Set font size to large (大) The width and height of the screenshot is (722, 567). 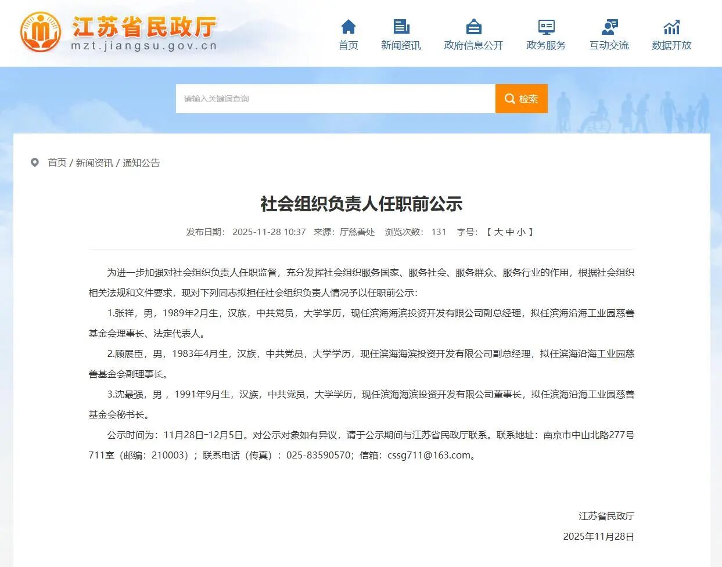(x=498, y=232)
